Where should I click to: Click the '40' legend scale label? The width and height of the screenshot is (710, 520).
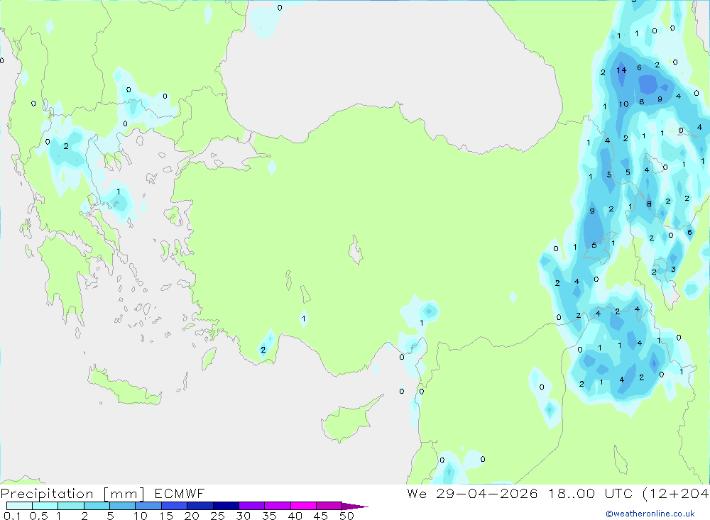click(x=295, y=516)
